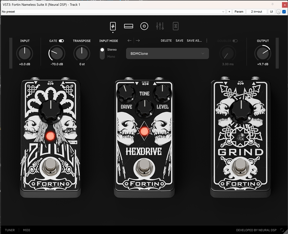Expand the host 'No preset' dropdown

click(113, 12)
